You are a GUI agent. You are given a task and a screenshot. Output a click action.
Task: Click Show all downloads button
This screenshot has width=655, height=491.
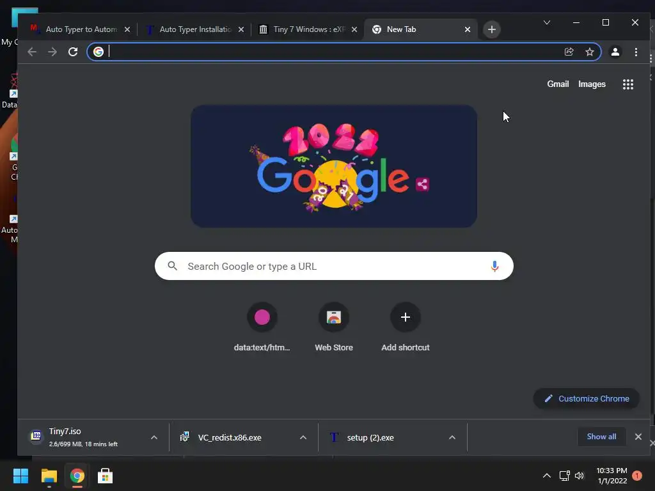(601, 437)
